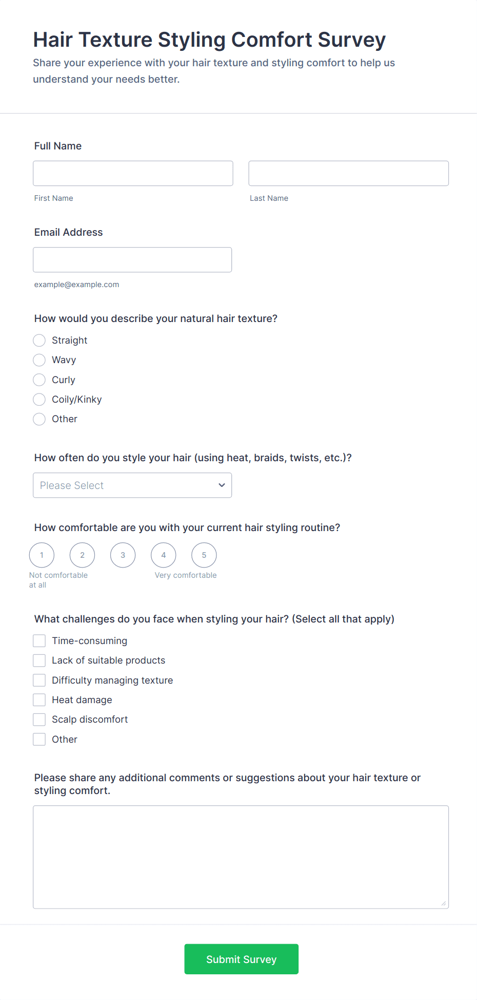
Task: Pick comfort rating 4
Action: click(x=164, y=555)
